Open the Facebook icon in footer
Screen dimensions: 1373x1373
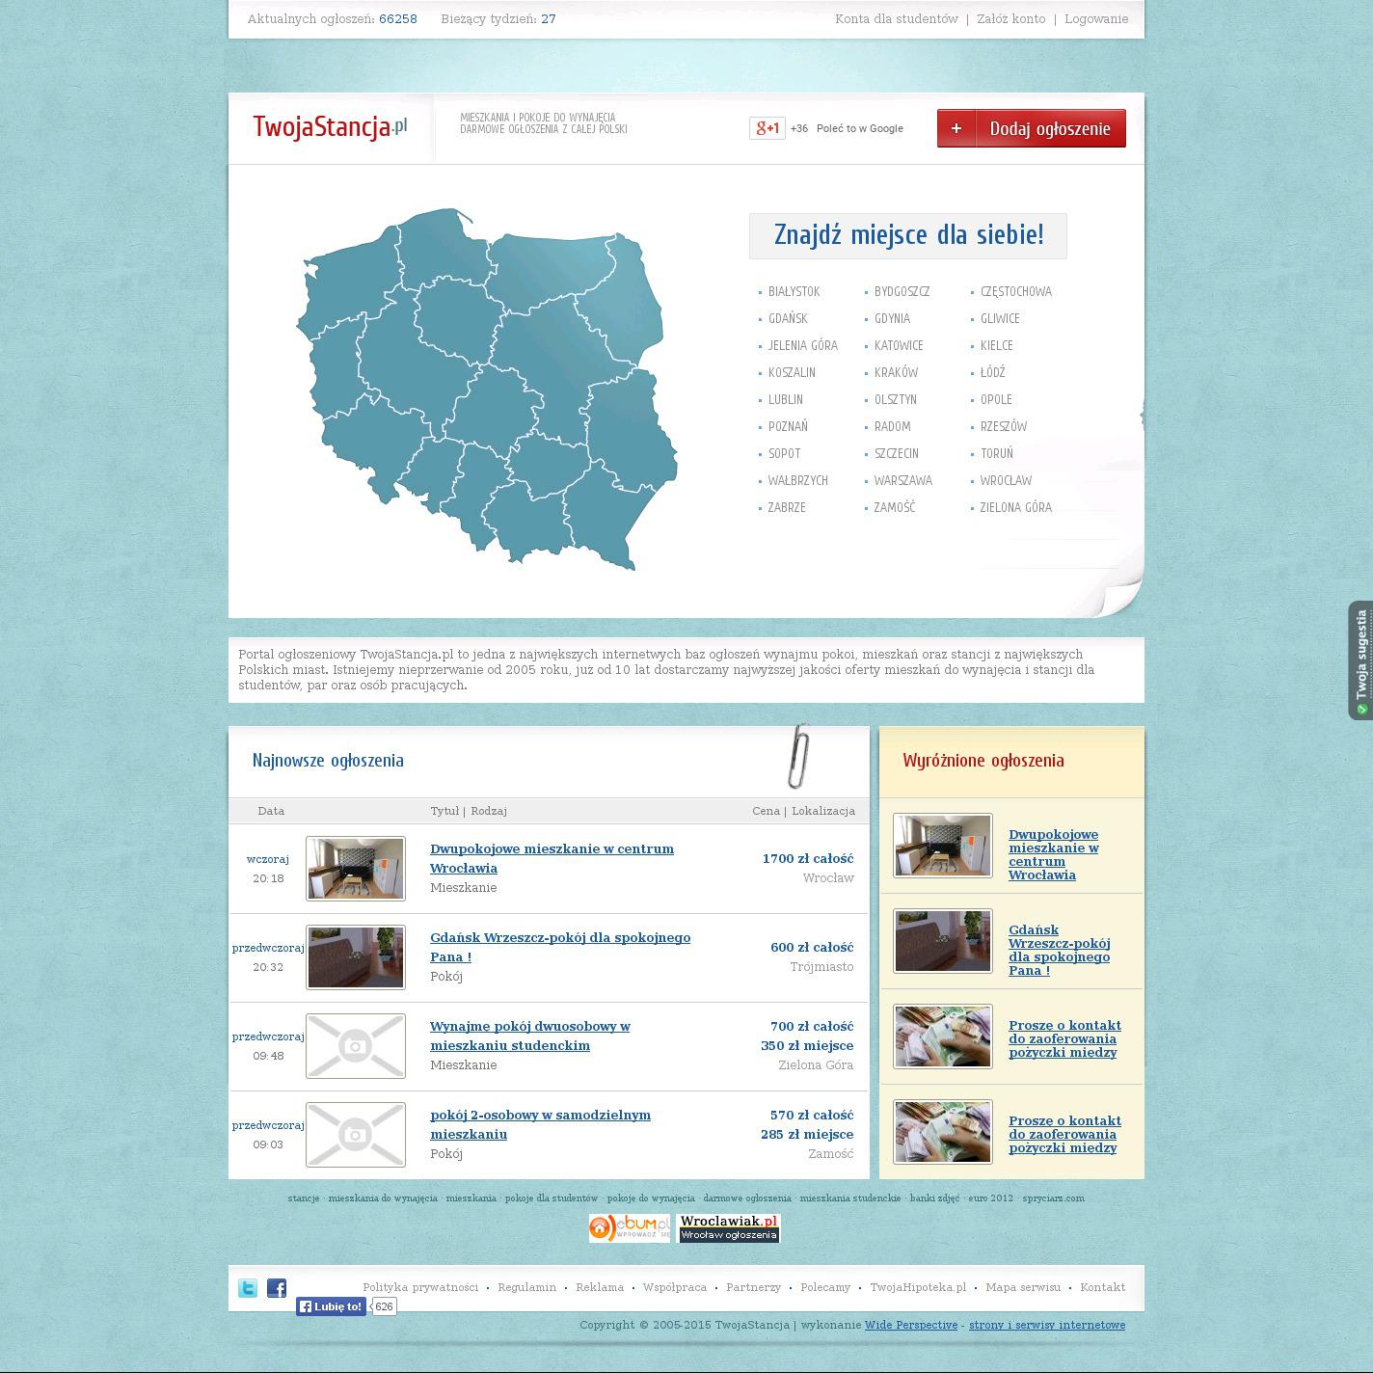pyautogui.click(x=277, y=1288)
